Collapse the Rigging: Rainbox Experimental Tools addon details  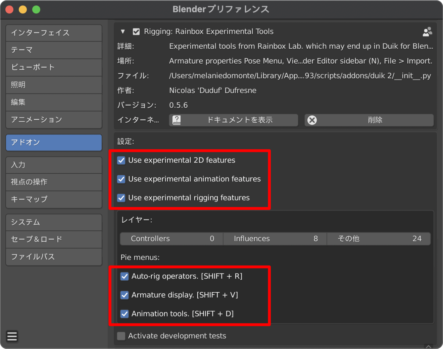tap(123, 32)
